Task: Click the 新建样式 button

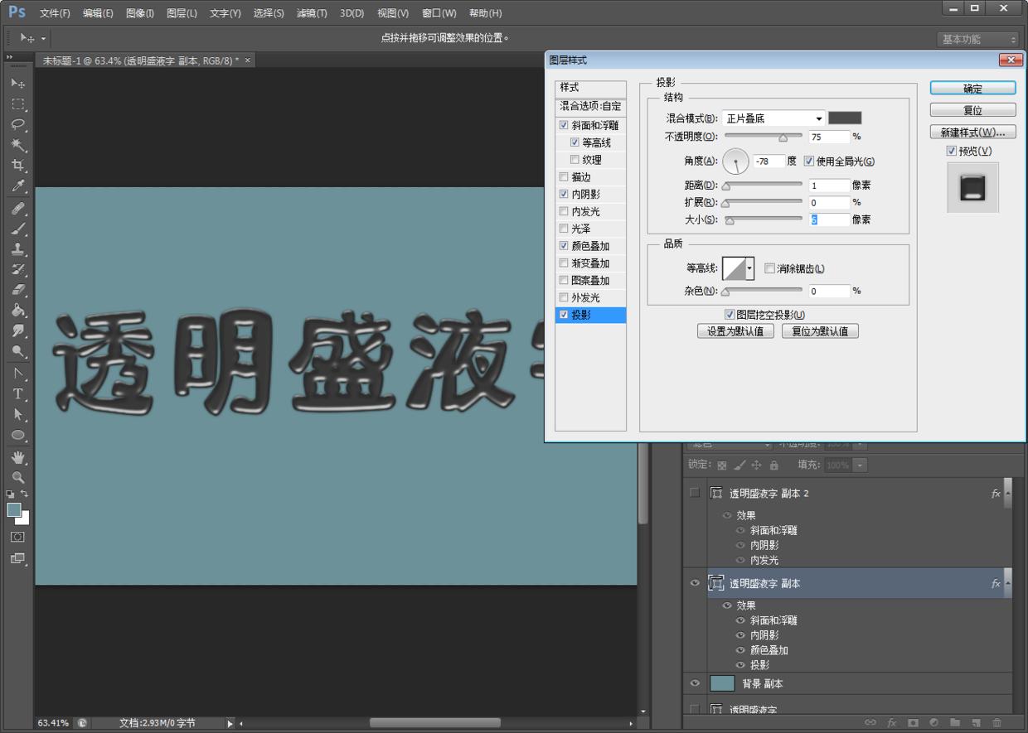Action: click(972, 131)
